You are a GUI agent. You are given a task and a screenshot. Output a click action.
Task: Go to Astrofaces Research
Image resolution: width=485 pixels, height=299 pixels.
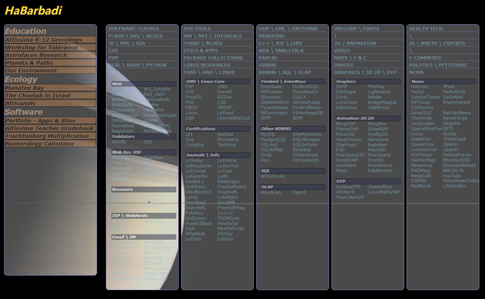click(x=51, y=55)
